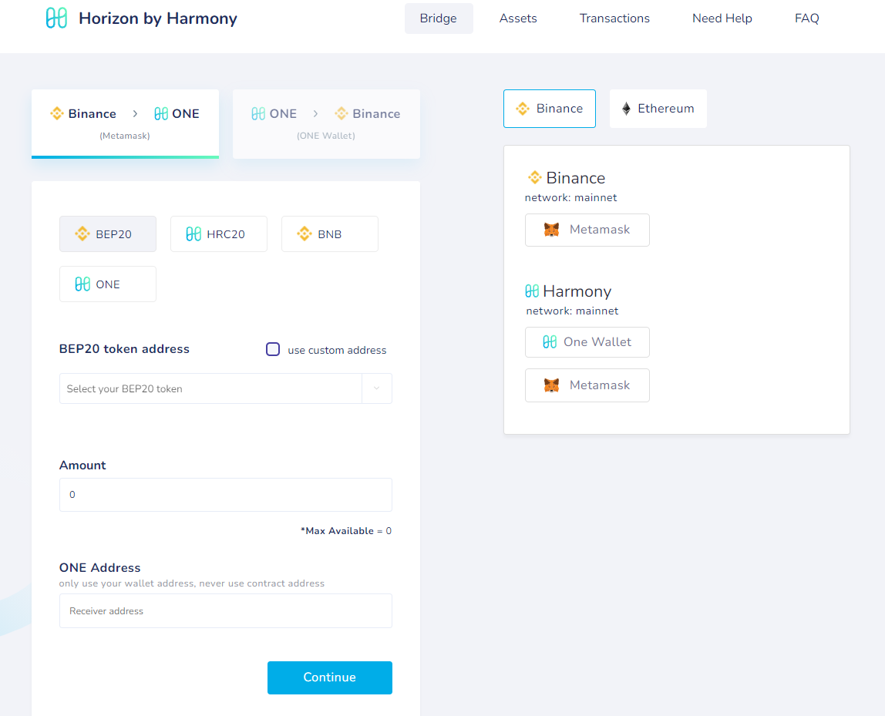Screen dimensions: 885x716
Task: Click the BEP20 button's Binance icon
Action: pos(82,234)
